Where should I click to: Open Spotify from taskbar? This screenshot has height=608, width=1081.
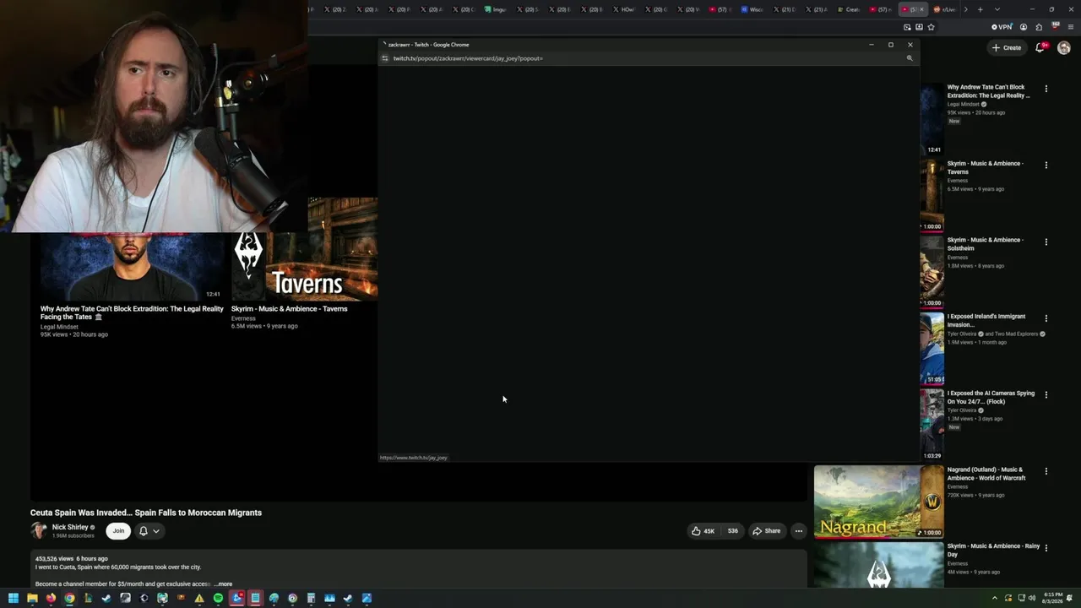click(218, 599)
